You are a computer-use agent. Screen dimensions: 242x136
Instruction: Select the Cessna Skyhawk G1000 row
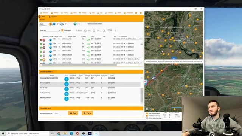point(90,79)
